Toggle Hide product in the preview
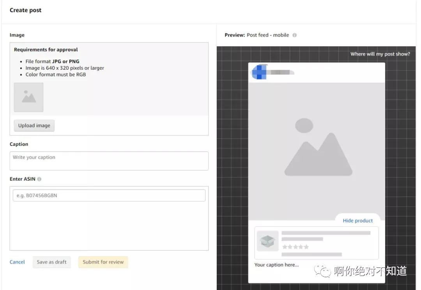The image size is (421, 290). click(x=357, y=221)
